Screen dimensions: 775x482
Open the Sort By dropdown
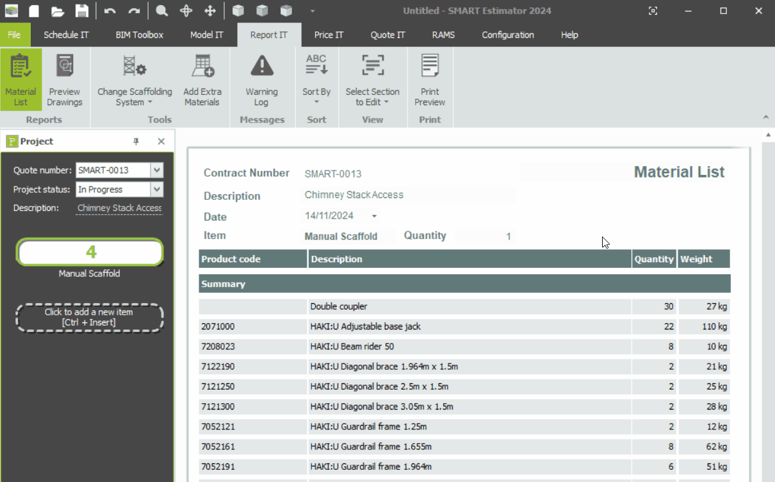[x=316, y=79]
